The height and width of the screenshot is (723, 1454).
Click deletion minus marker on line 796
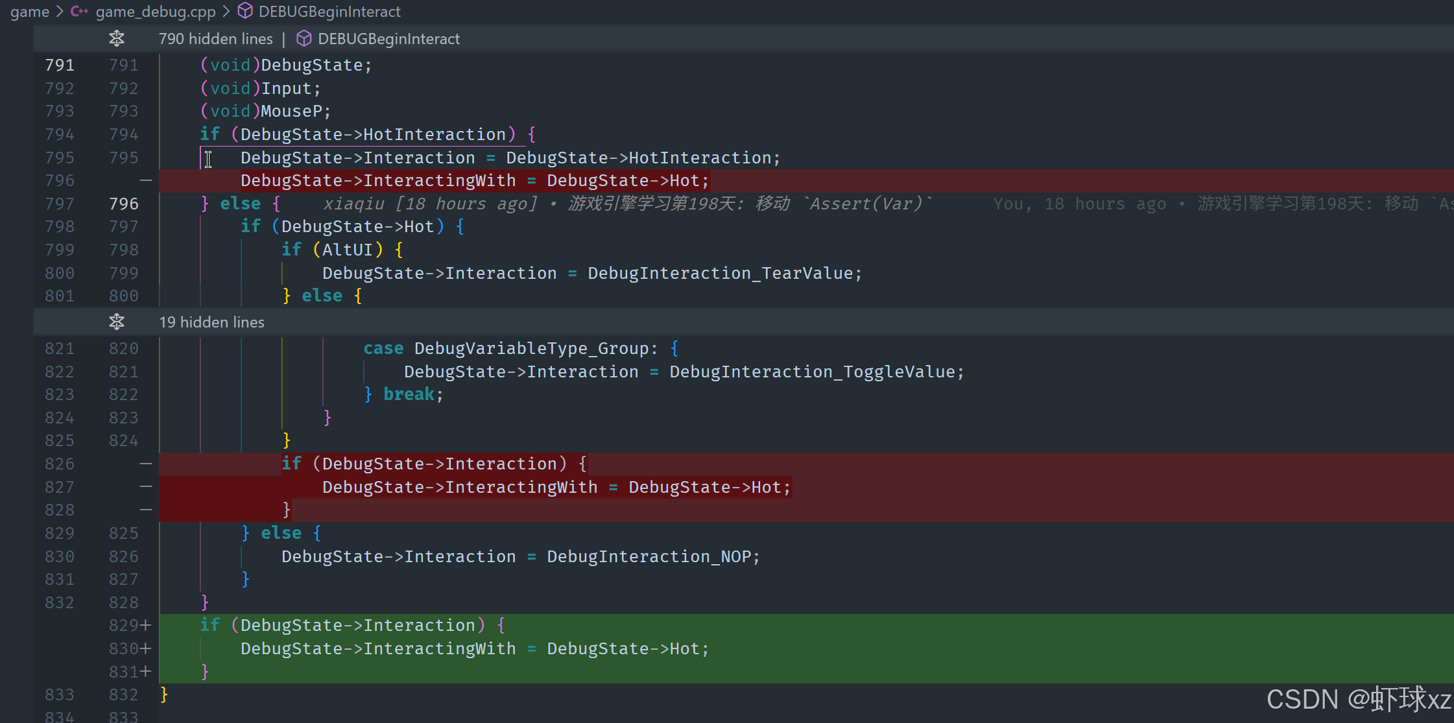click(146, 180)
